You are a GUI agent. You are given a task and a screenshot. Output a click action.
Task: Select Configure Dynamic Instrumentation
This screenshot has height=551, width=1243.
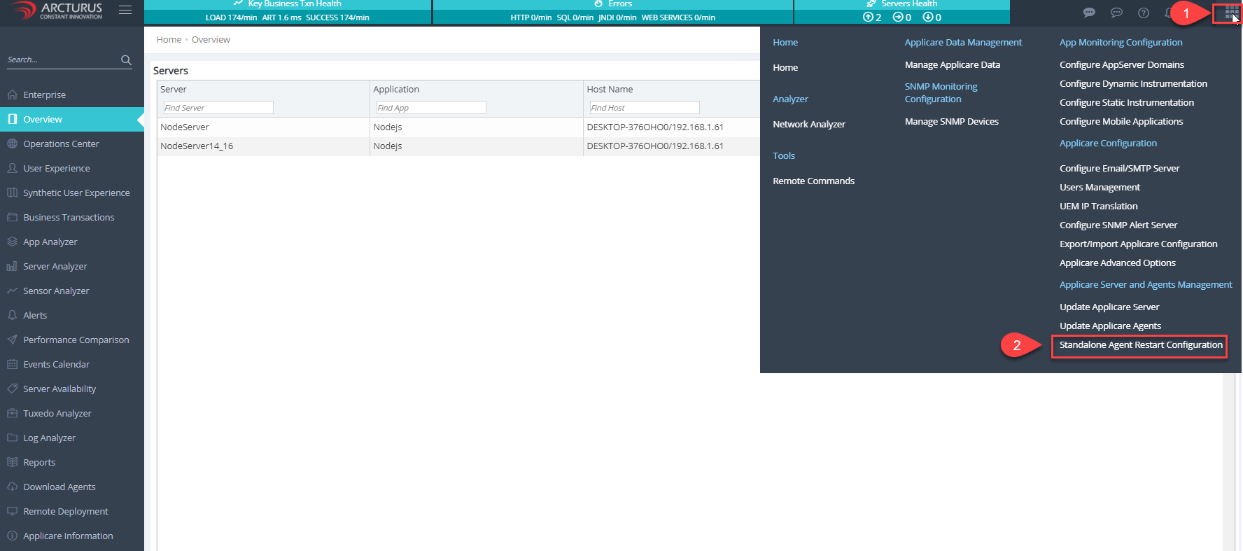click(x=1133, y=83)
